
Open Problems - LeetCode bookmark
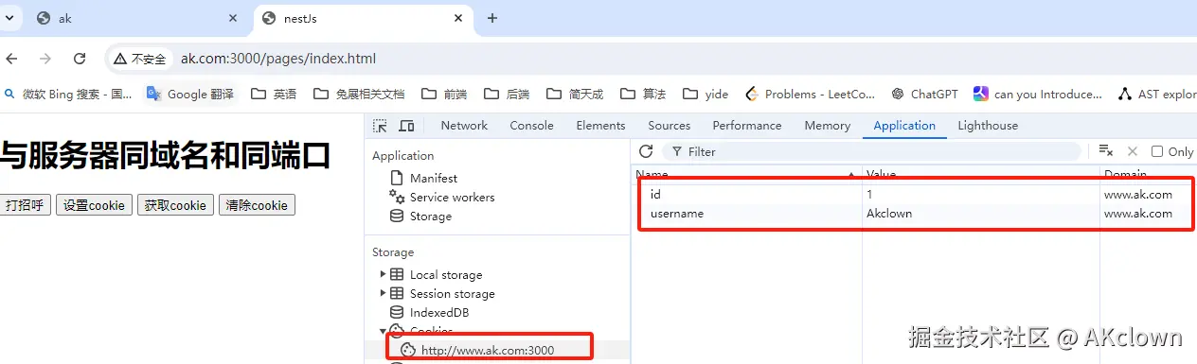(x=811, y=94)
